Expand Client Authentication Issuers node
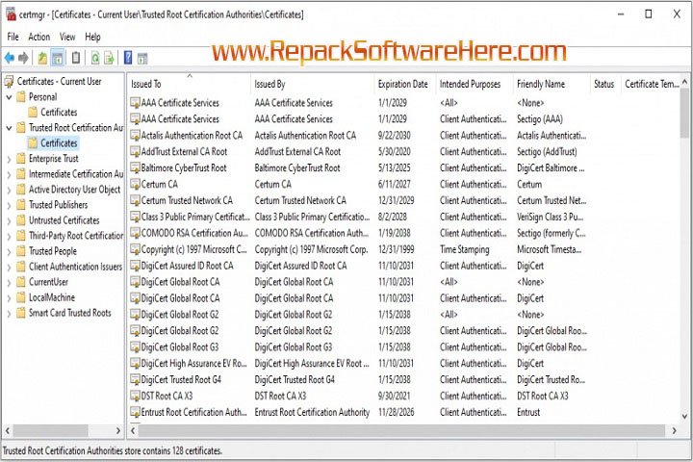 tap(9, 267)
